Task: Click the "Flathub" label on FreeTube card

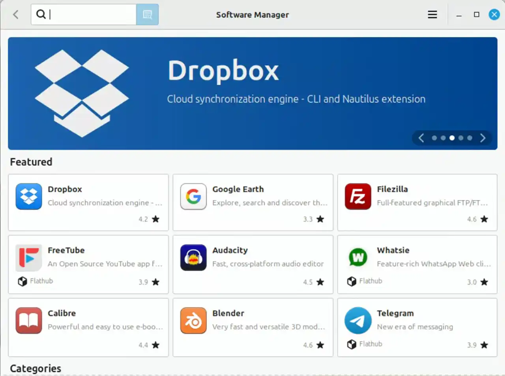Action: (x=41, y=281)
